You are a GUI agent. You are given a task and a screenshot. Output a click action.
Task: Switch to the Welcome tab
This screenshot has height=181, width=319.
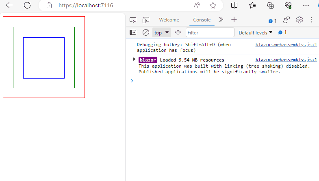pyautogui.click(x=169, y=20)
